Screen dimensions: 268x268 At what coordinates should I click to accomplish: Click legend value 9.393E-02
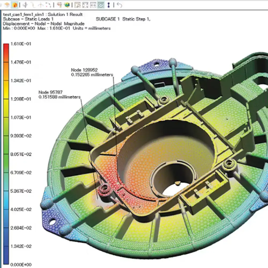(x=21, y=136)
